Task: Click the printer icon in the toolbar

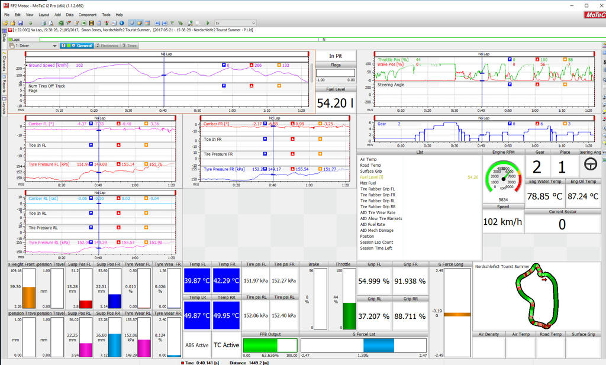Action: [x=43, y=23]
